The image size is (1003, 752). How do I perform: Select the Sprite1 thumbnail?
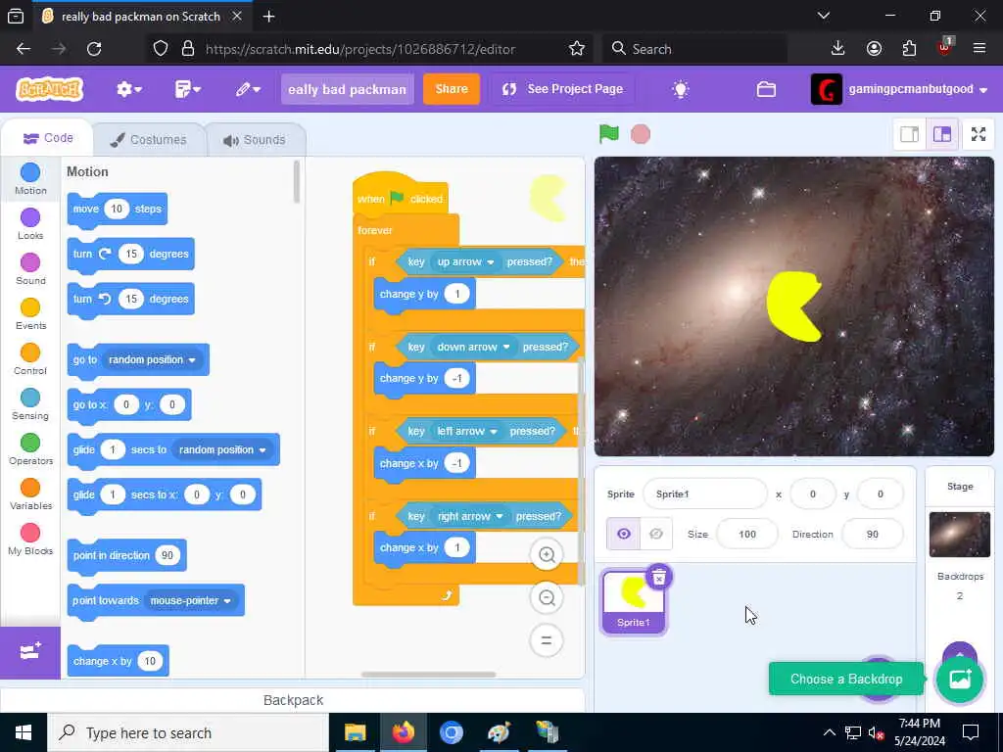(634, 602)
